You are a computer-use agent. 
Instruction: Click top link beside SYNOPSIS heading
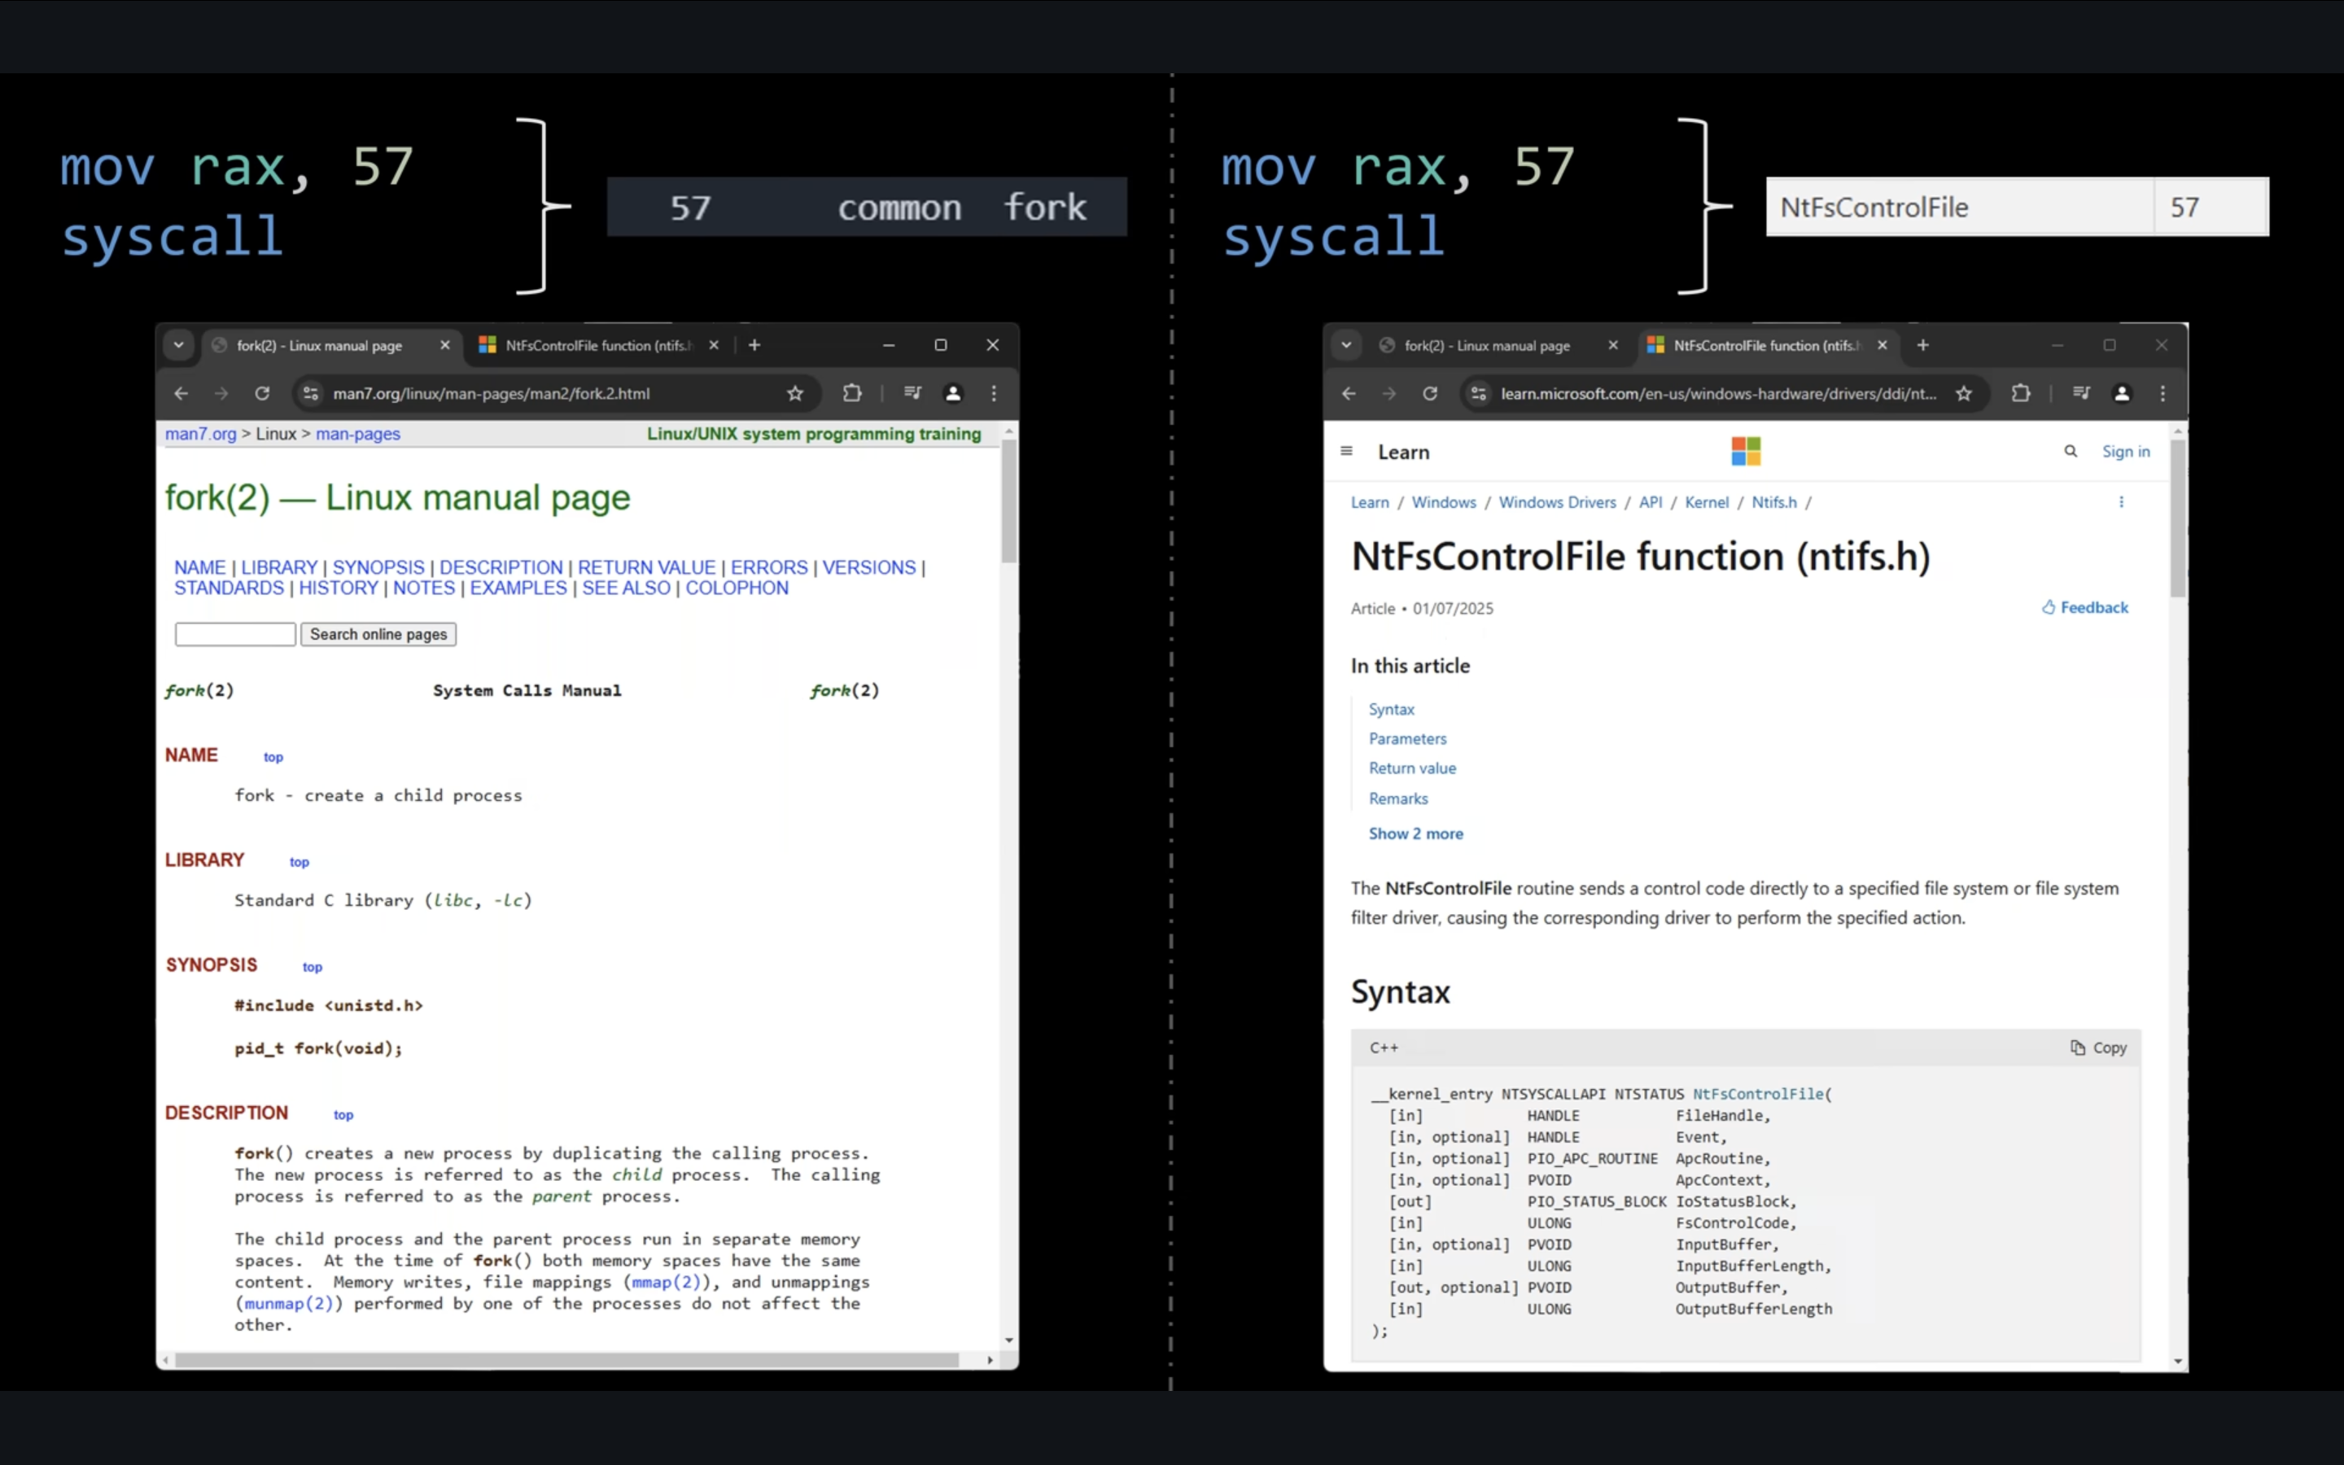coord(312,967)
